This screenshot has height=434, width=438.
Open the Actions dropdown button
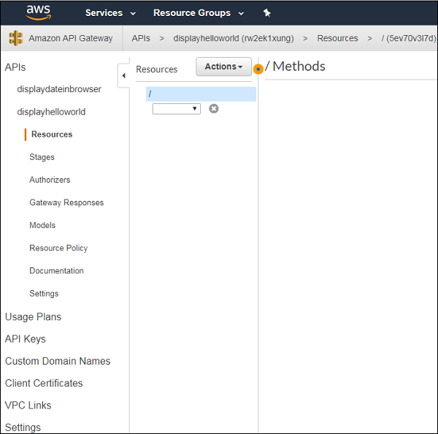coord(223,66)
